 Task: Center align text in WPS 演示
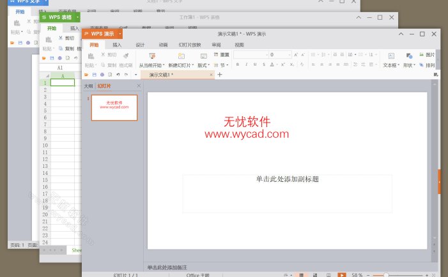coord(321,64)
